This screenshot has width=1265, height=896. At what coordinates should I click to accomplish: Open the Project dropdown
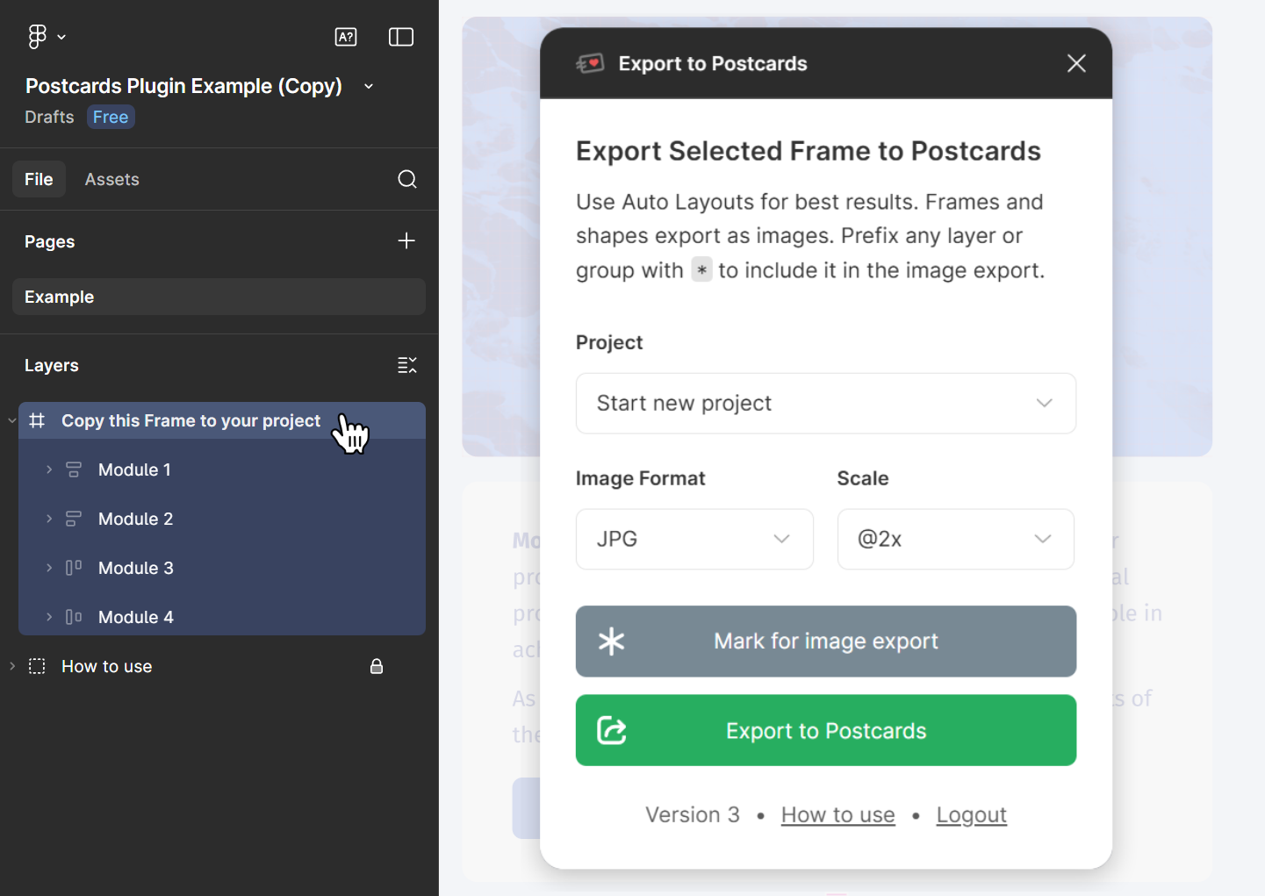(825, 404)
